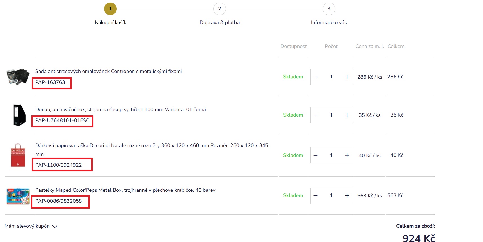
Task: Edit quantity field for Maped pastelky
Action: pos(331,196)
